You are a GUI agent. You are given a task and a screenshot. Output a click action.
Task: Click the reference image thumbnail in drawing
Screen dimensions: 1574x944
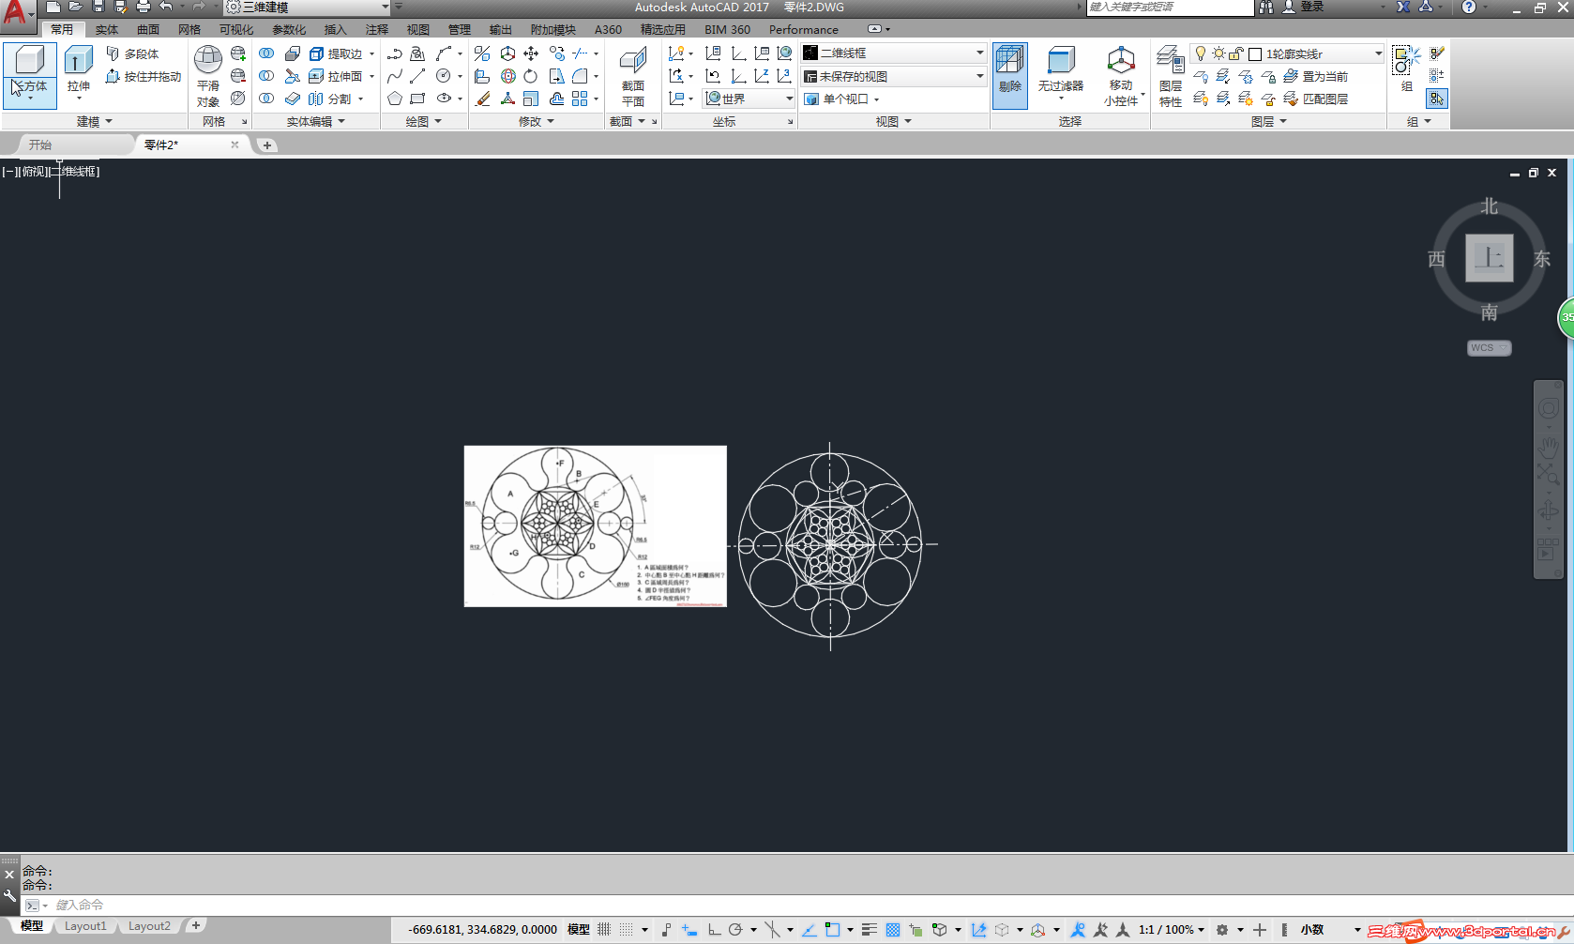(595, 526)
